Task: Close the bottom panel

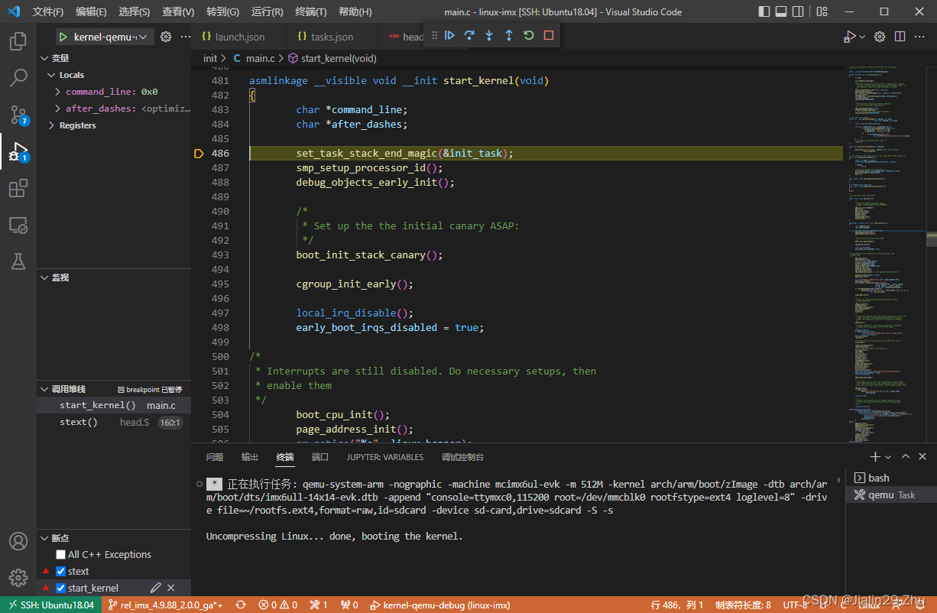Action: (923, 457)
